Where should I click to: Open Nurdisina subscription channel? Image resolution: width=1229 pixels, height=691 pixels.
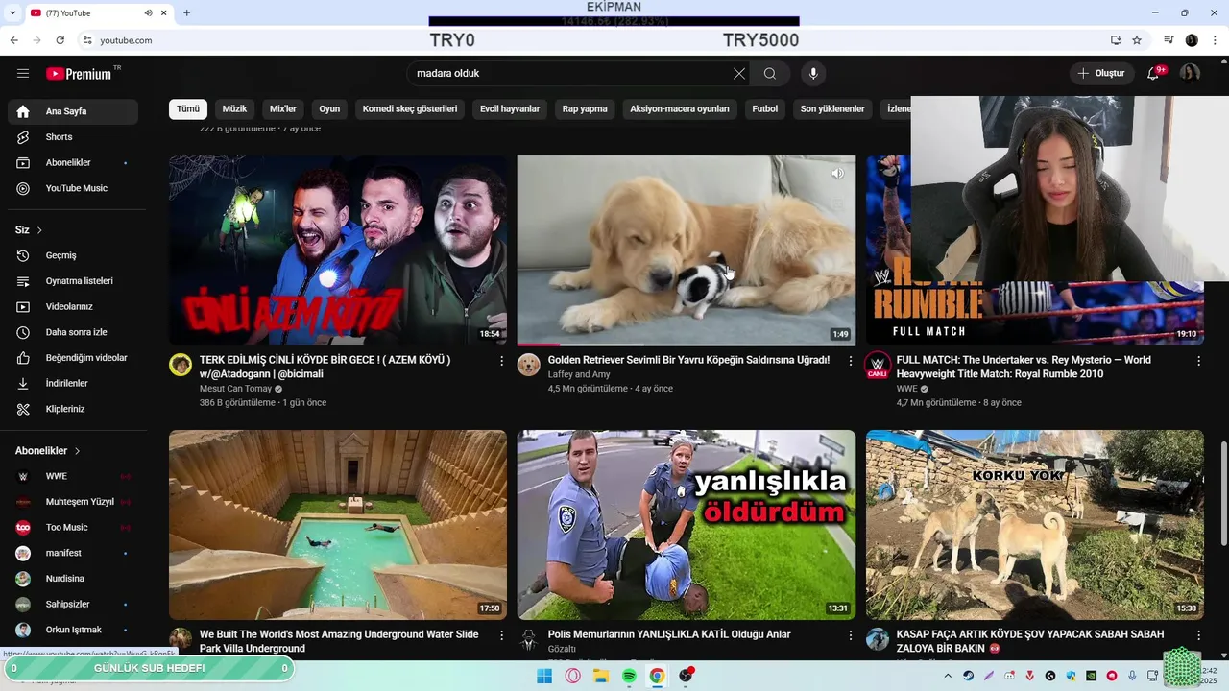pos(73,579)
